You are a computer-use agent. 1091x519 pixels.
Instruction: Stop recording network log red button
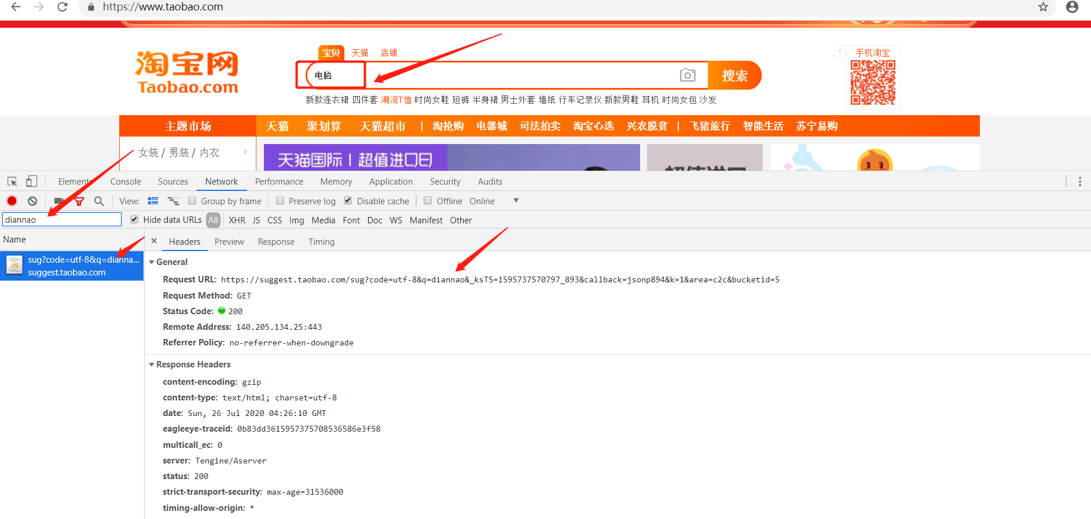[x=12, y=201]
